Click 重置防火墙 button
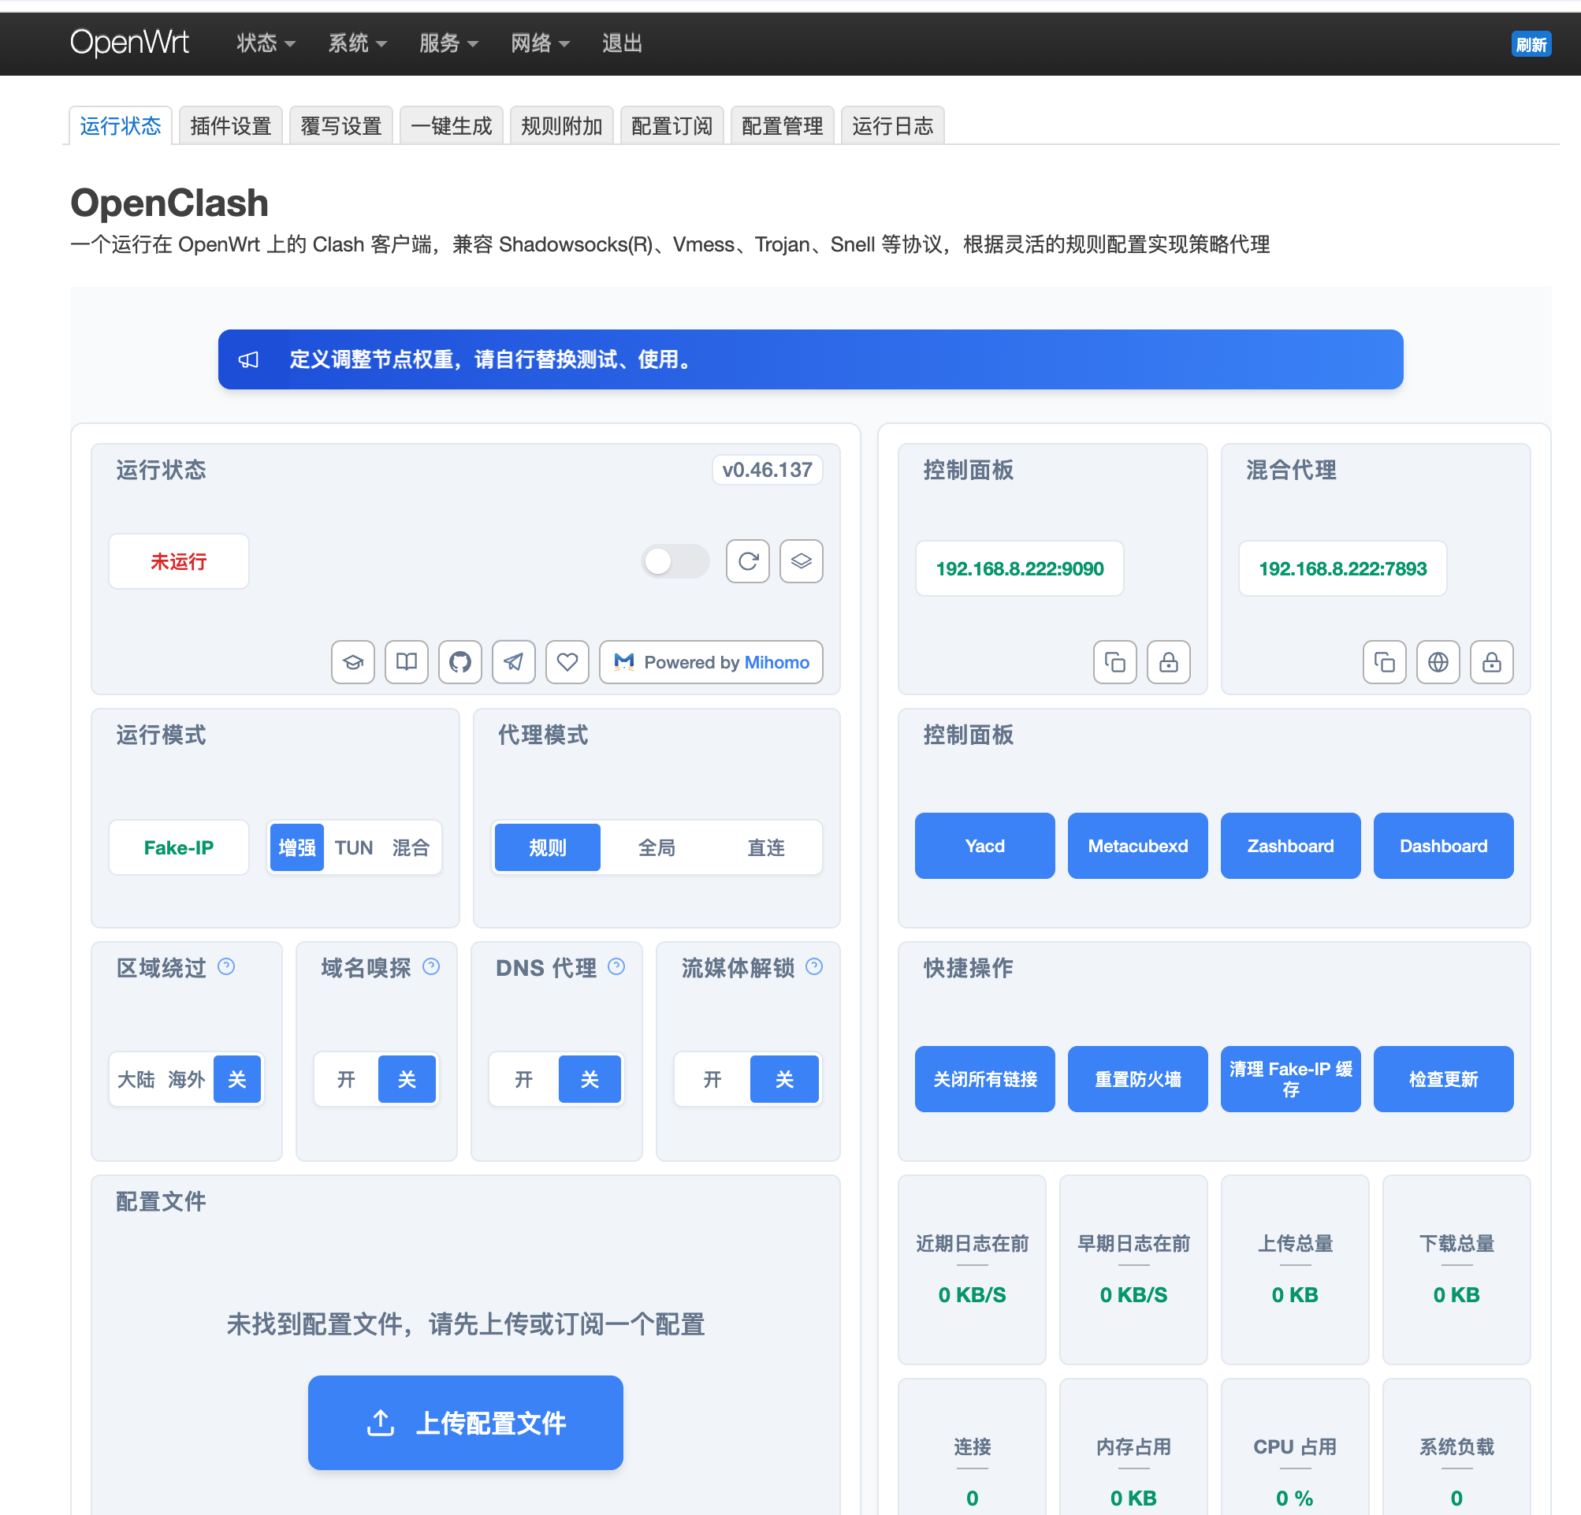Image resolution: width=1581 pixels, height=1515 pixels. click(1137, 1078)
